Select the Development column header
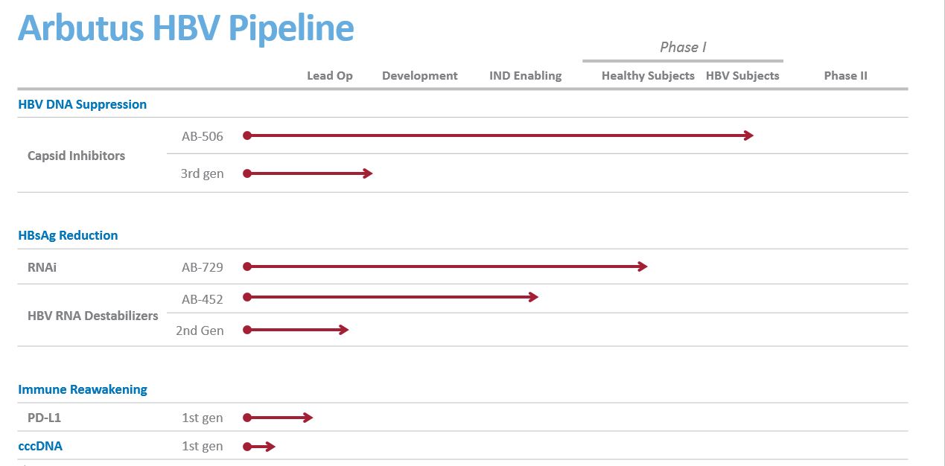Image resolution: width=945 pixels, height=466 pixels. click(420, 76)
